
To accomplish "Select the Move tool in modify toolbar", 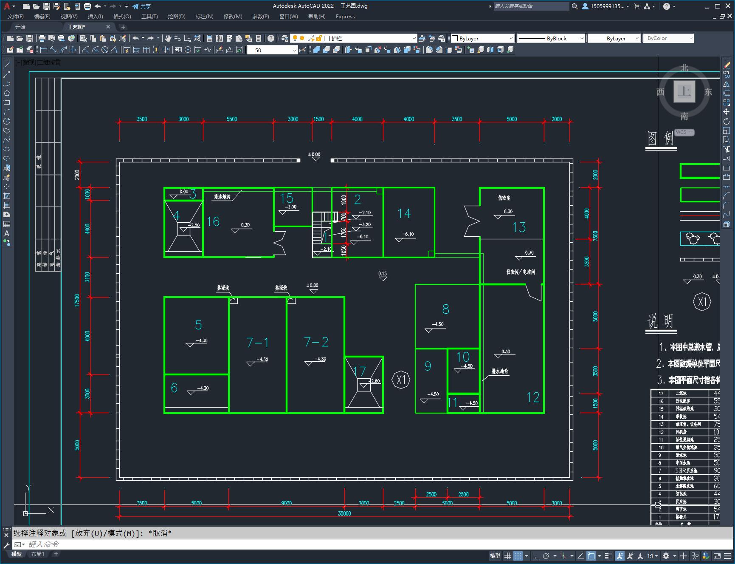I will (727, 112).
